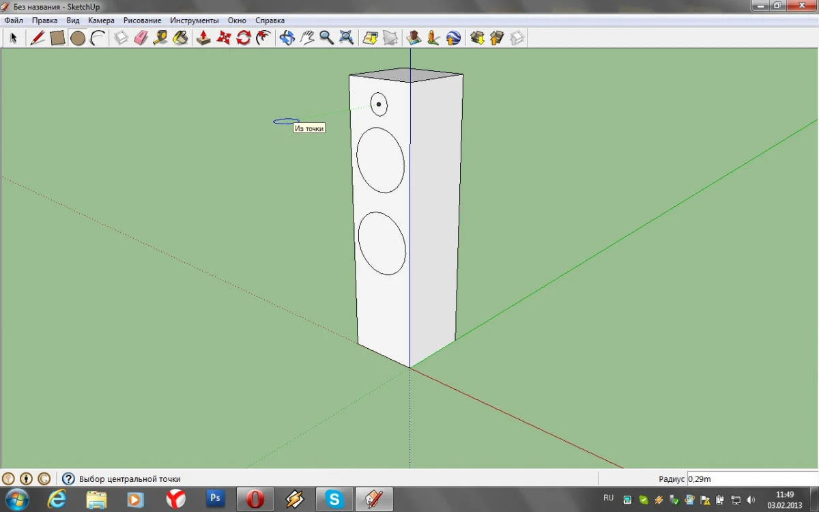Activate the Push/Pull tool

pos(204,38)
